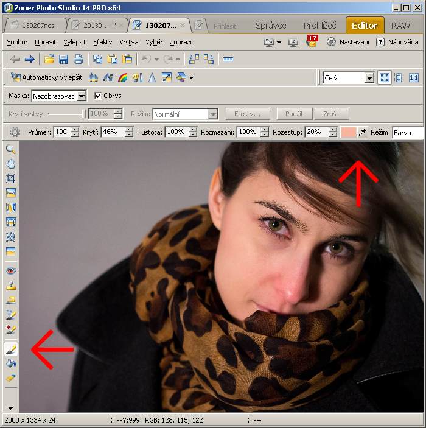
Task: Activate the Red Eye removal tool
Action: [x=11, y=271]
